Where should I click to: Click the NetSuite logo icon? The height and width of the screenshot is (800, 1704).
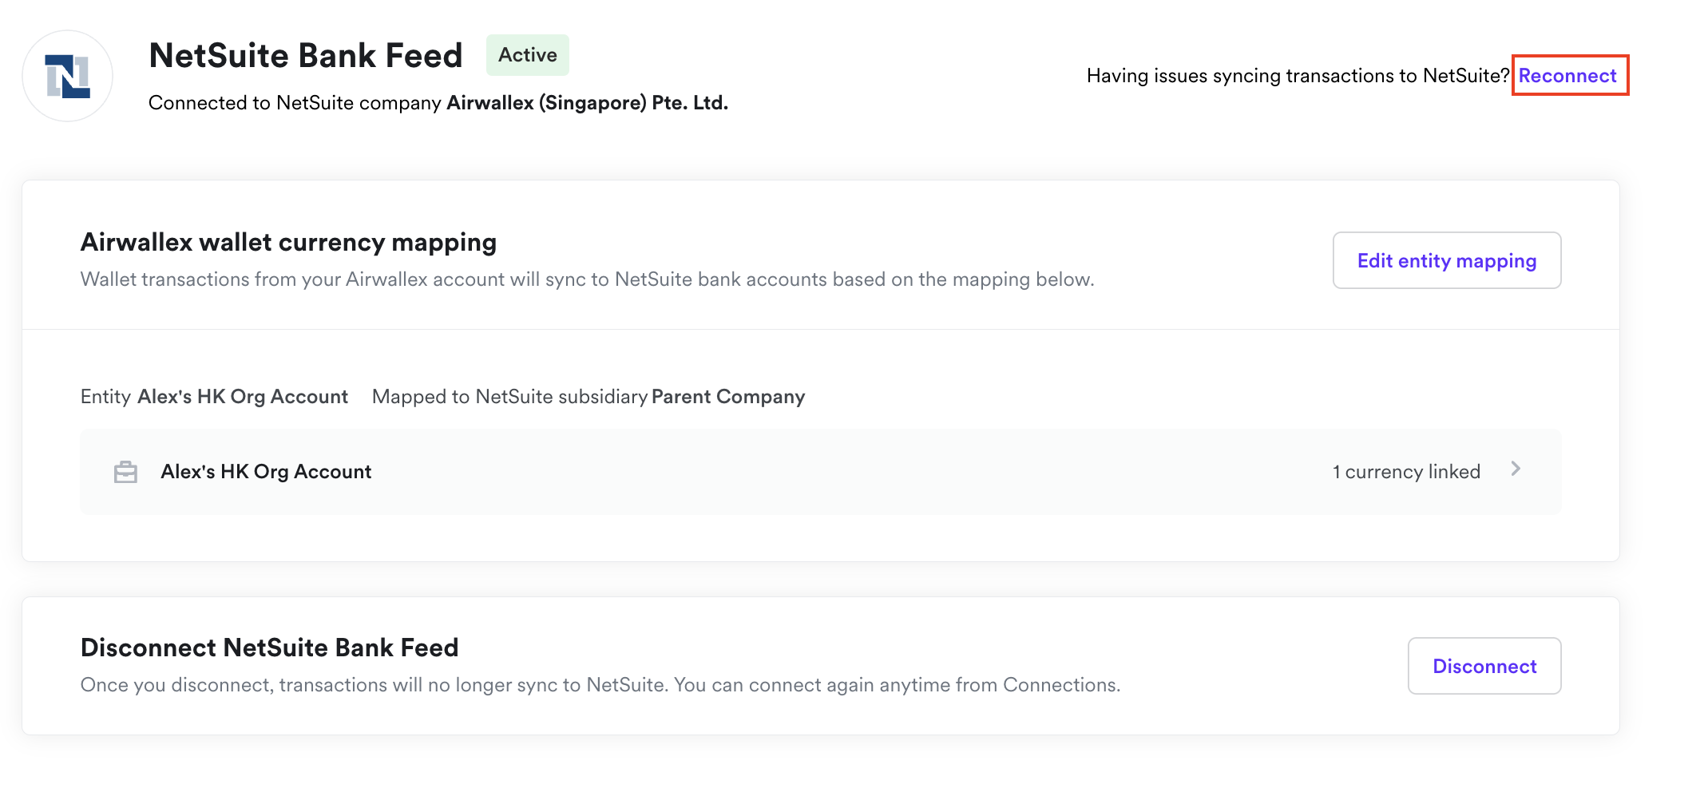(x=68, y=77)
